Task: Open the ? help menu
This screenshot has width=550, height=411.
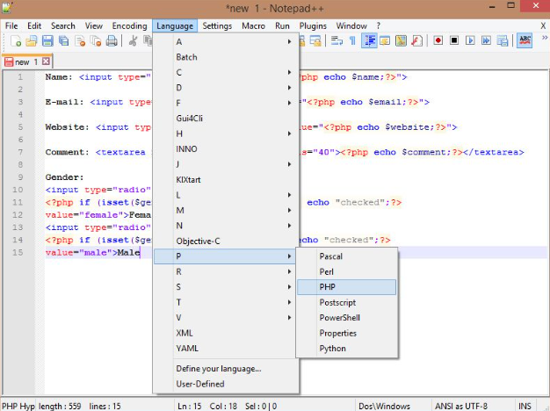Action: point(378,26)
